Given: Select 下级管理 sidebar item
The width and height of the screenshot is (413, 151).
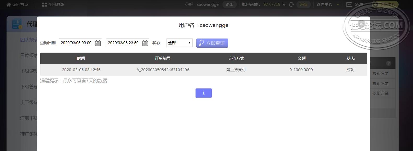Looking at the screenshot, I should click(x=29, y=87).
